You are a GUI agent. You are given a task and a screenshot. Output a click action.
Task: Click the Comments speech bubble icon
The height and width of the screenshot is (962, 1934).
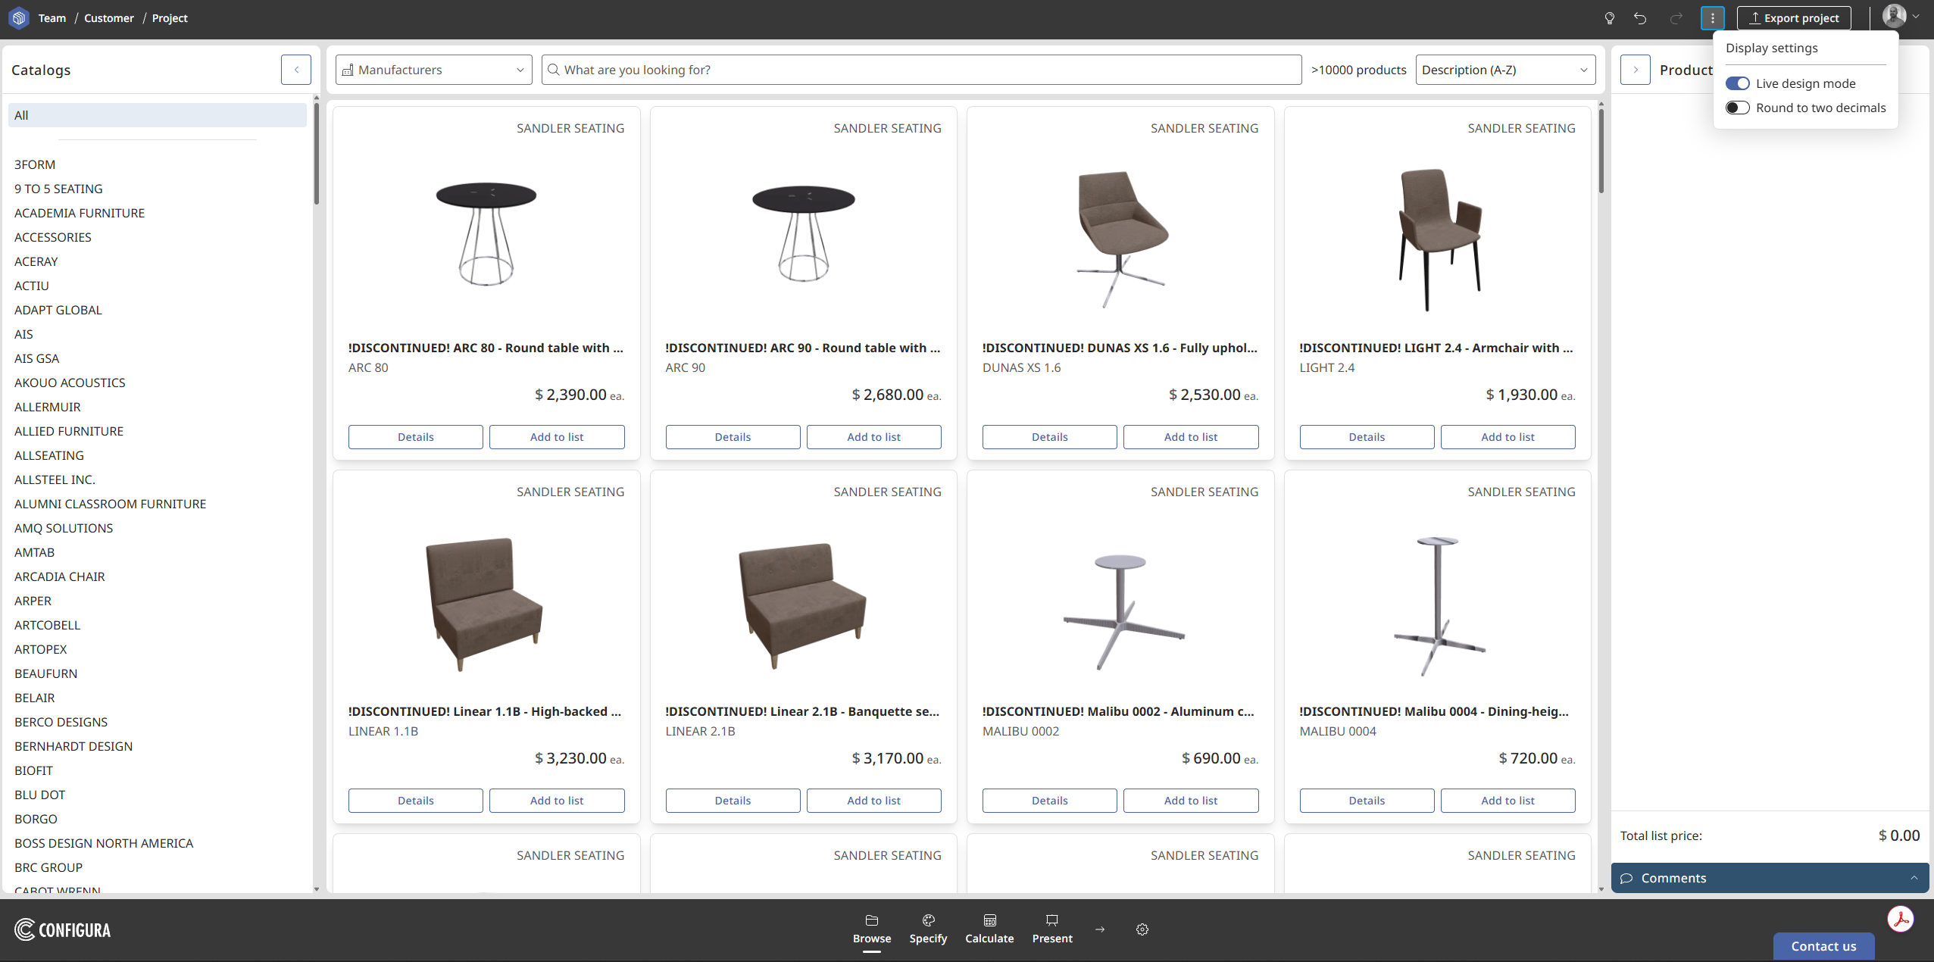click(x=1626, y=878)
